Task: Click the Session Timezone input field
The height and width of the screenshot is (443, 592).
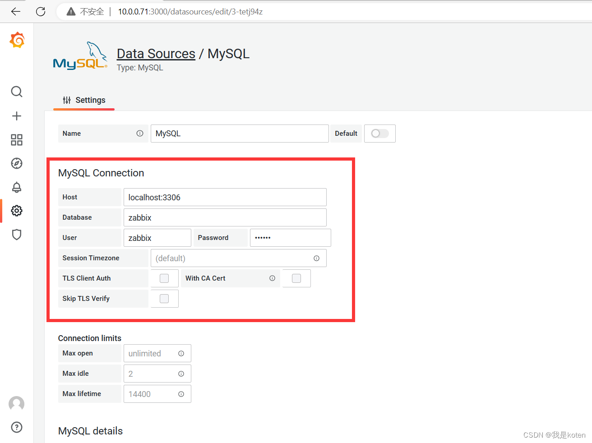Action: (x=239, y=258)
